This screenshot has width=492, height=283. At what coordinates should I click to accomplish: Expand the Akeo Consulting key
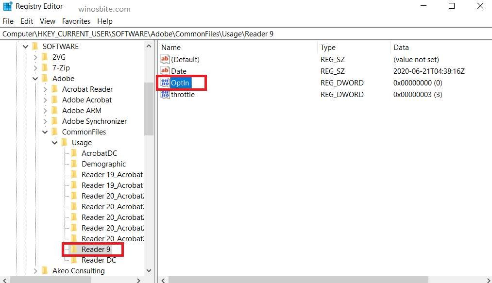click(x=35, y=270)
